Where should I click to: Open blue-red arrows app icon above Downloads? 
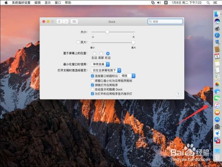coord(217,140)
